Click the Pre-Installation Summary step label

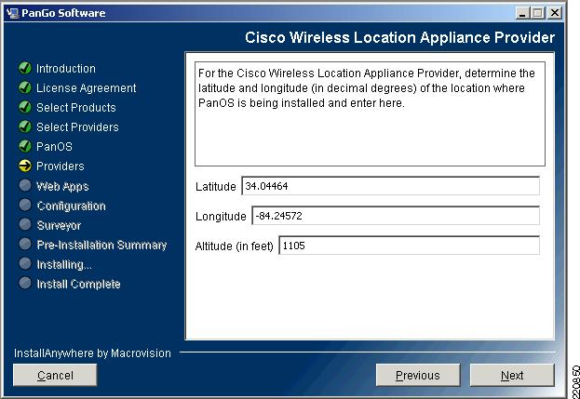101,245
